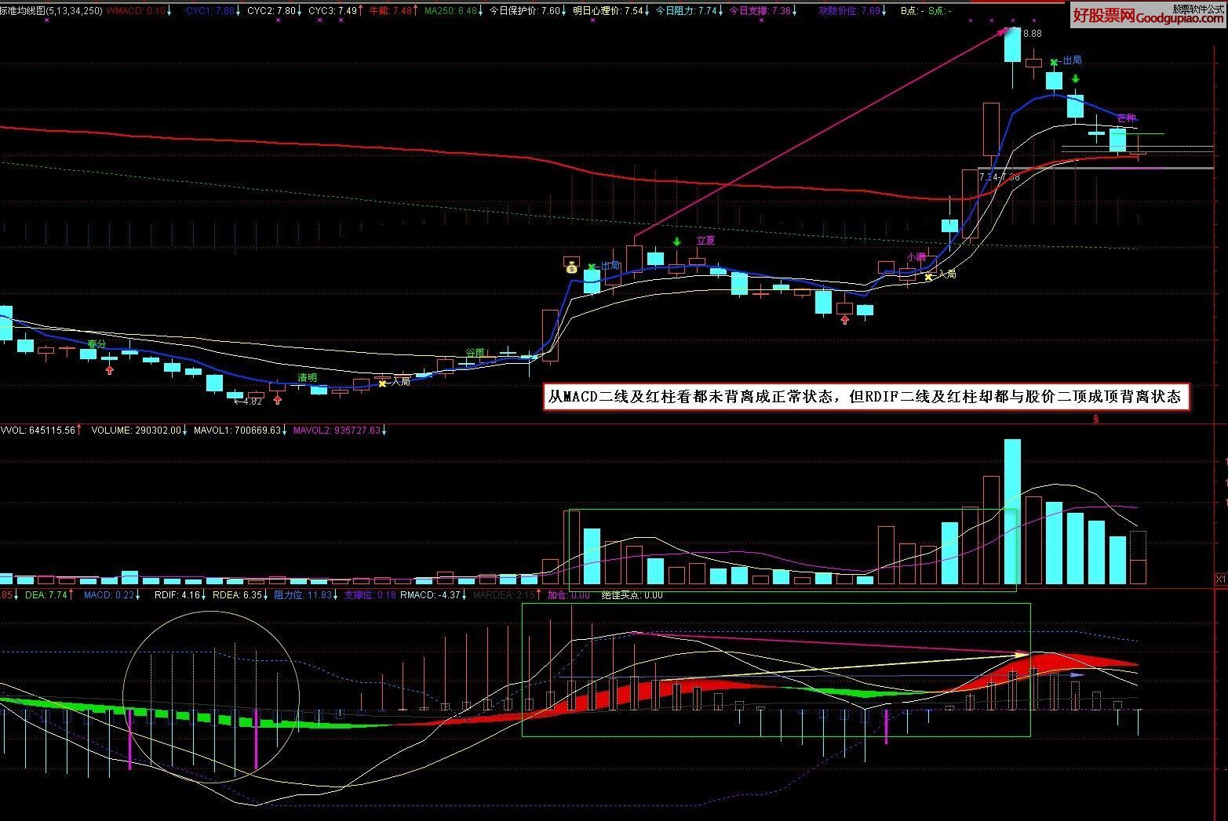Select the tallest cyan volume bar
This screenshot has height=821, width=1228.
click(1012, 511)
